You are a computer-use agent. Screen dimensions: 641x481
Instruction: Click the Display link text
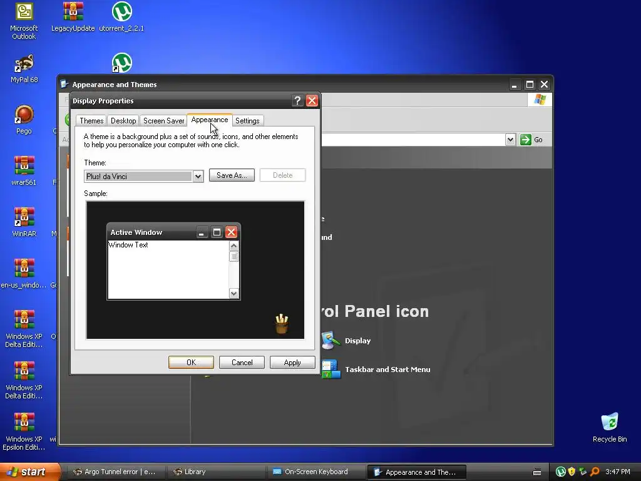(357, 341)
